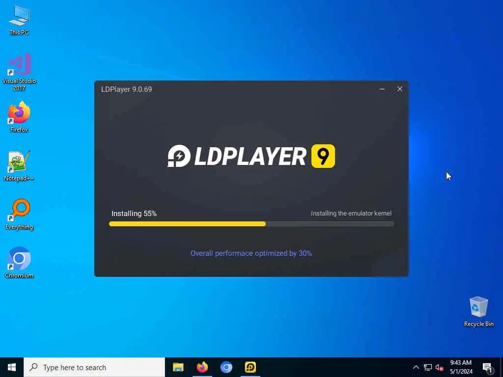This screenshot has height=377, width=503.
Task: Click the taskbar search box
Action: pos(94,367)
